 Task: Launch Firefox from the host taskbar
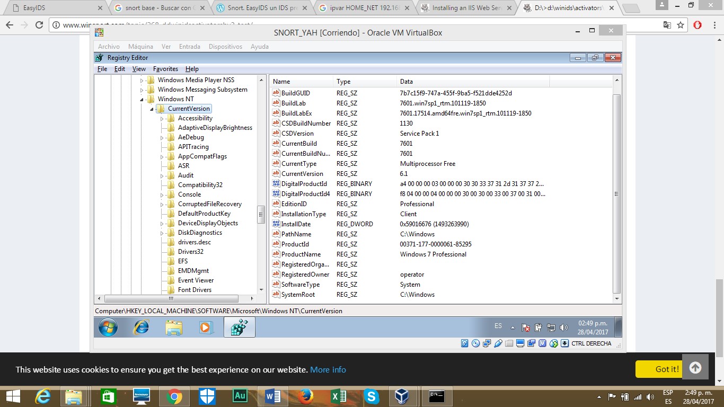click(x=305, y=396)
